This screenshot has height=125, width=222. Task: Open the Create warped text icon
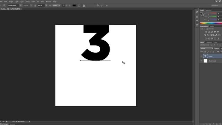pos(79,6)
